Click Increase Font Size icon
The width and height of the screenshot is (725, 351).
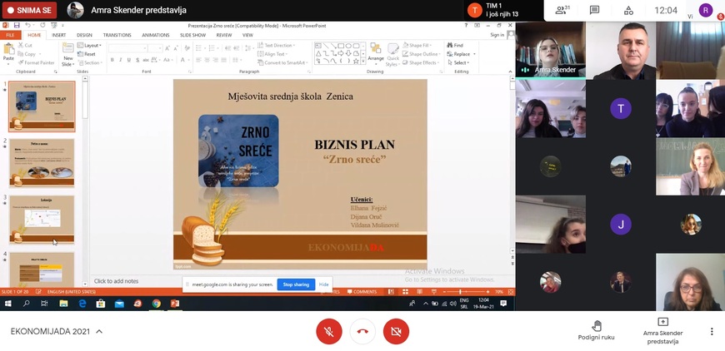(x=167, y=48)
